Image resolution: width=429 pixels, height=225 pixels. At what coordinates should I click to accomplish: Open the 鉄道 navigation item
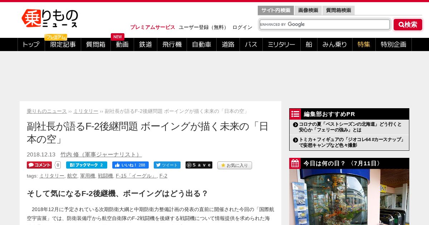pyautogui.click(x=146, y=45)
